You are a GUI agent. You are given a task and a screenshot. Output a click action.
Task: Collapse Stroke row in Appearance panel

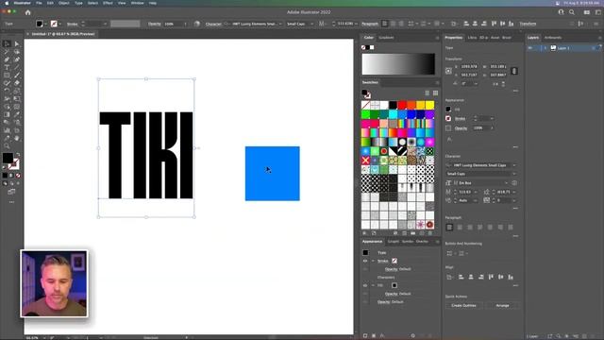click(373, 261)
